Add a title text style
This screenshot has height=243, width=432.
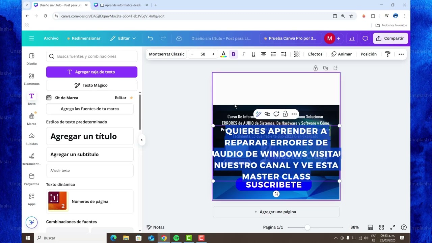90,136
